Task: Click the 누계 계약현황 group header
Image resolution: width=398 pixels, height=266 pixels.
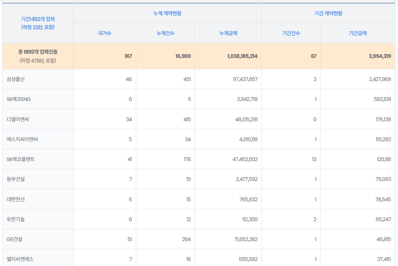Action: (x=167, y=13)
